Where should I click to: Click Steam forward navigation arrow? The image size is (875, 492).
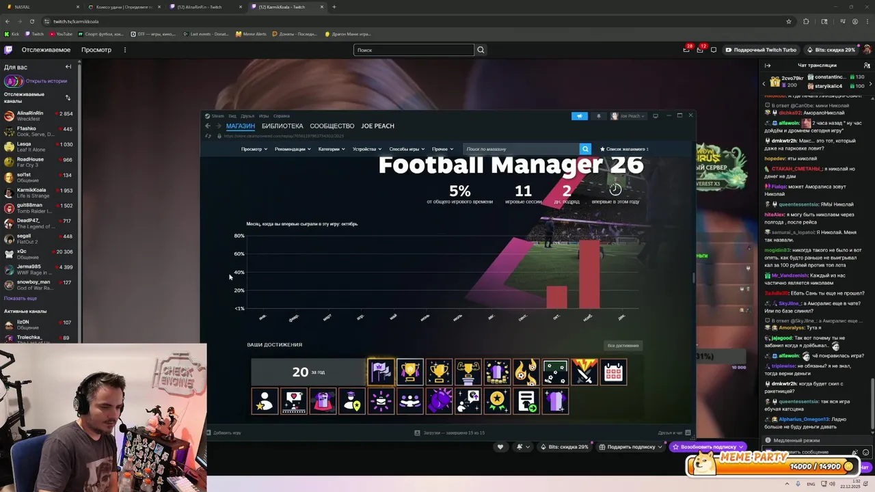point(219,126)
